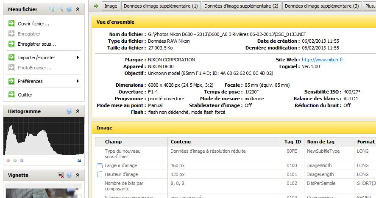Click green arrow icon beside Enregistrer sous
Image resolution: width=376 pixels, height=198 pixels.
[11, 44]
